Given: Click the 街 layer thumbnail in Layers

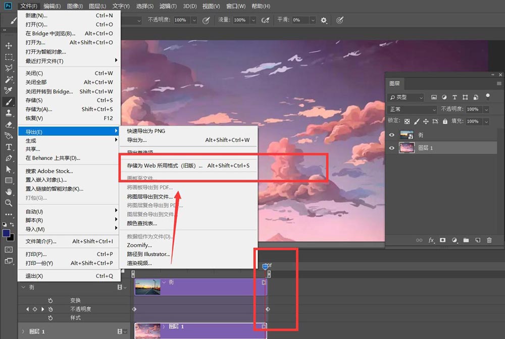Looking at the screenshot, I should (407, 135).
